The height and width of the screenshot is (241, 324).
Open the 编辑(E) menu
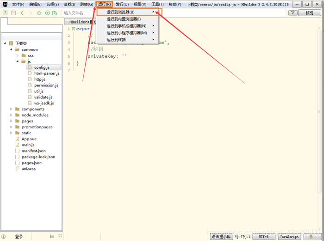[x=35, y=4]
